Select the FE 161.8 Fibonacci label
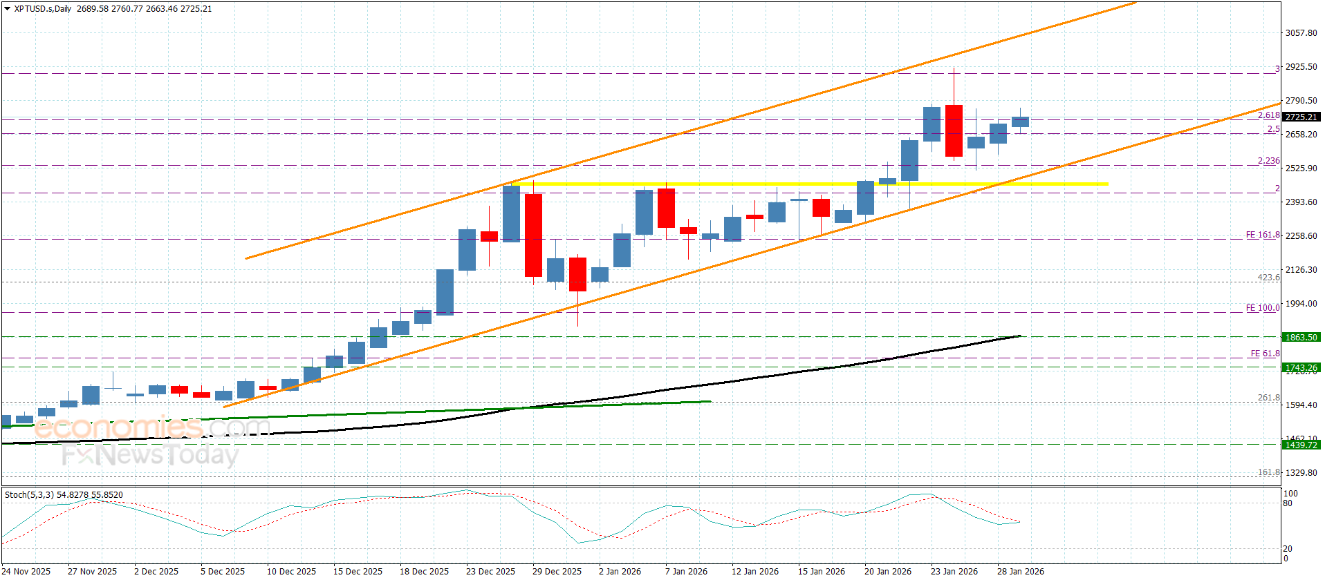This screenshot has width=1325, height=580. point(1262,235)
